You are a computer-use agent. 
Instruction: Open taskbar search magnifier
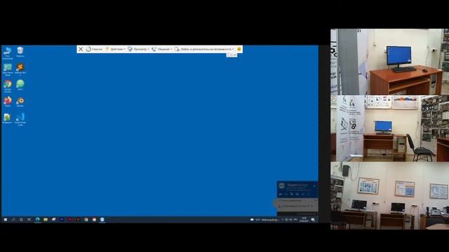pos(13,220)
